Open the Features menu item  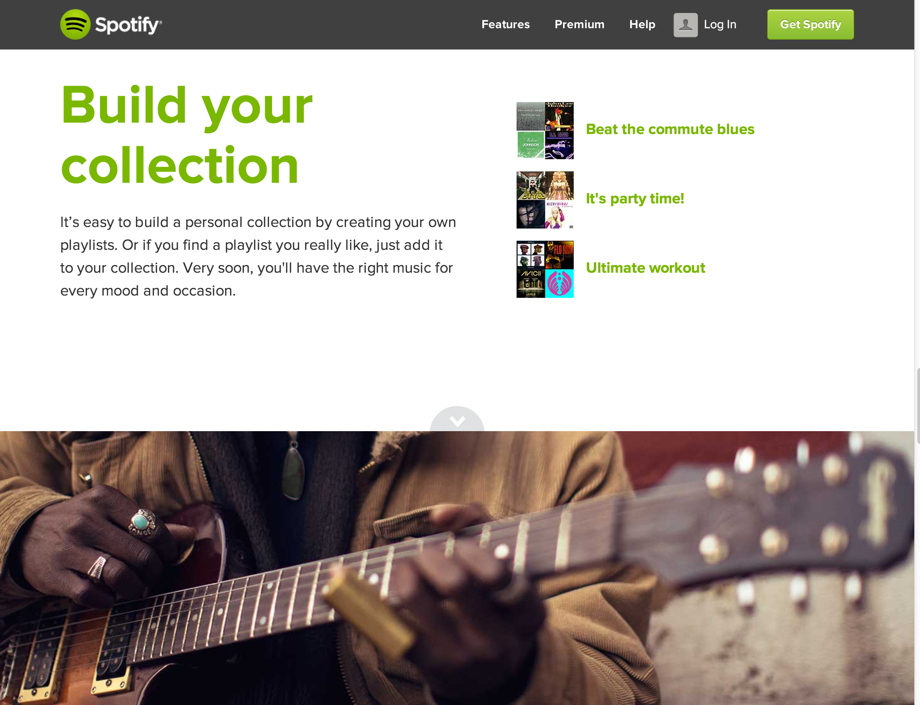[505, 24]
